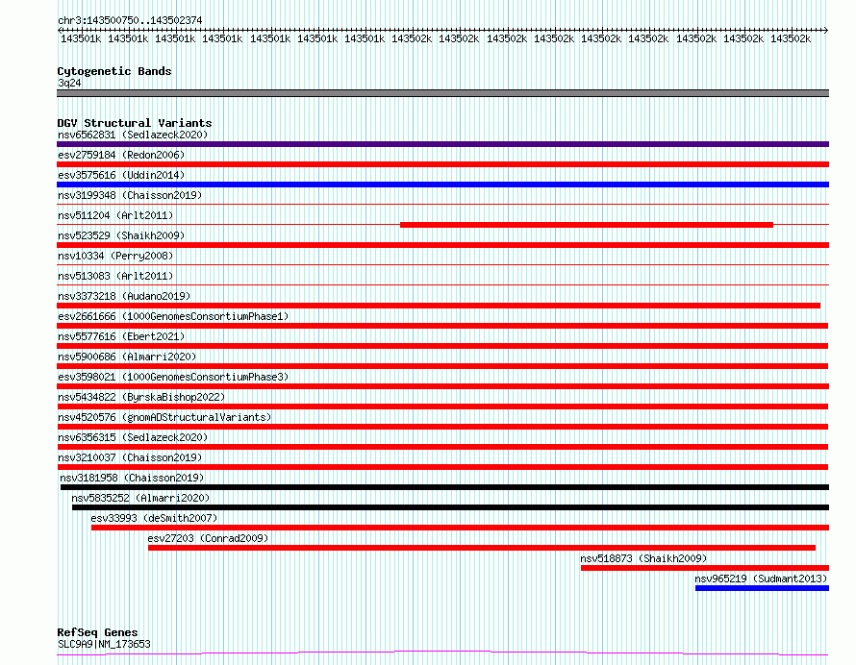Select nsv10334 (Perry2008) variant text
Image resolution: width=856 pixels, height=665 pixels.
point(115,256)
